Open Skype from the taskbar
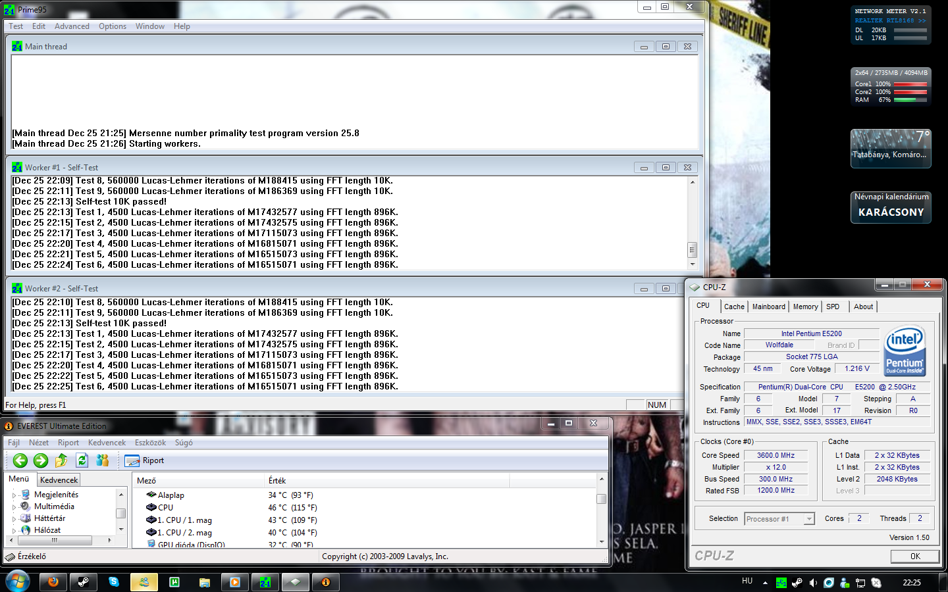 point(114,582)
